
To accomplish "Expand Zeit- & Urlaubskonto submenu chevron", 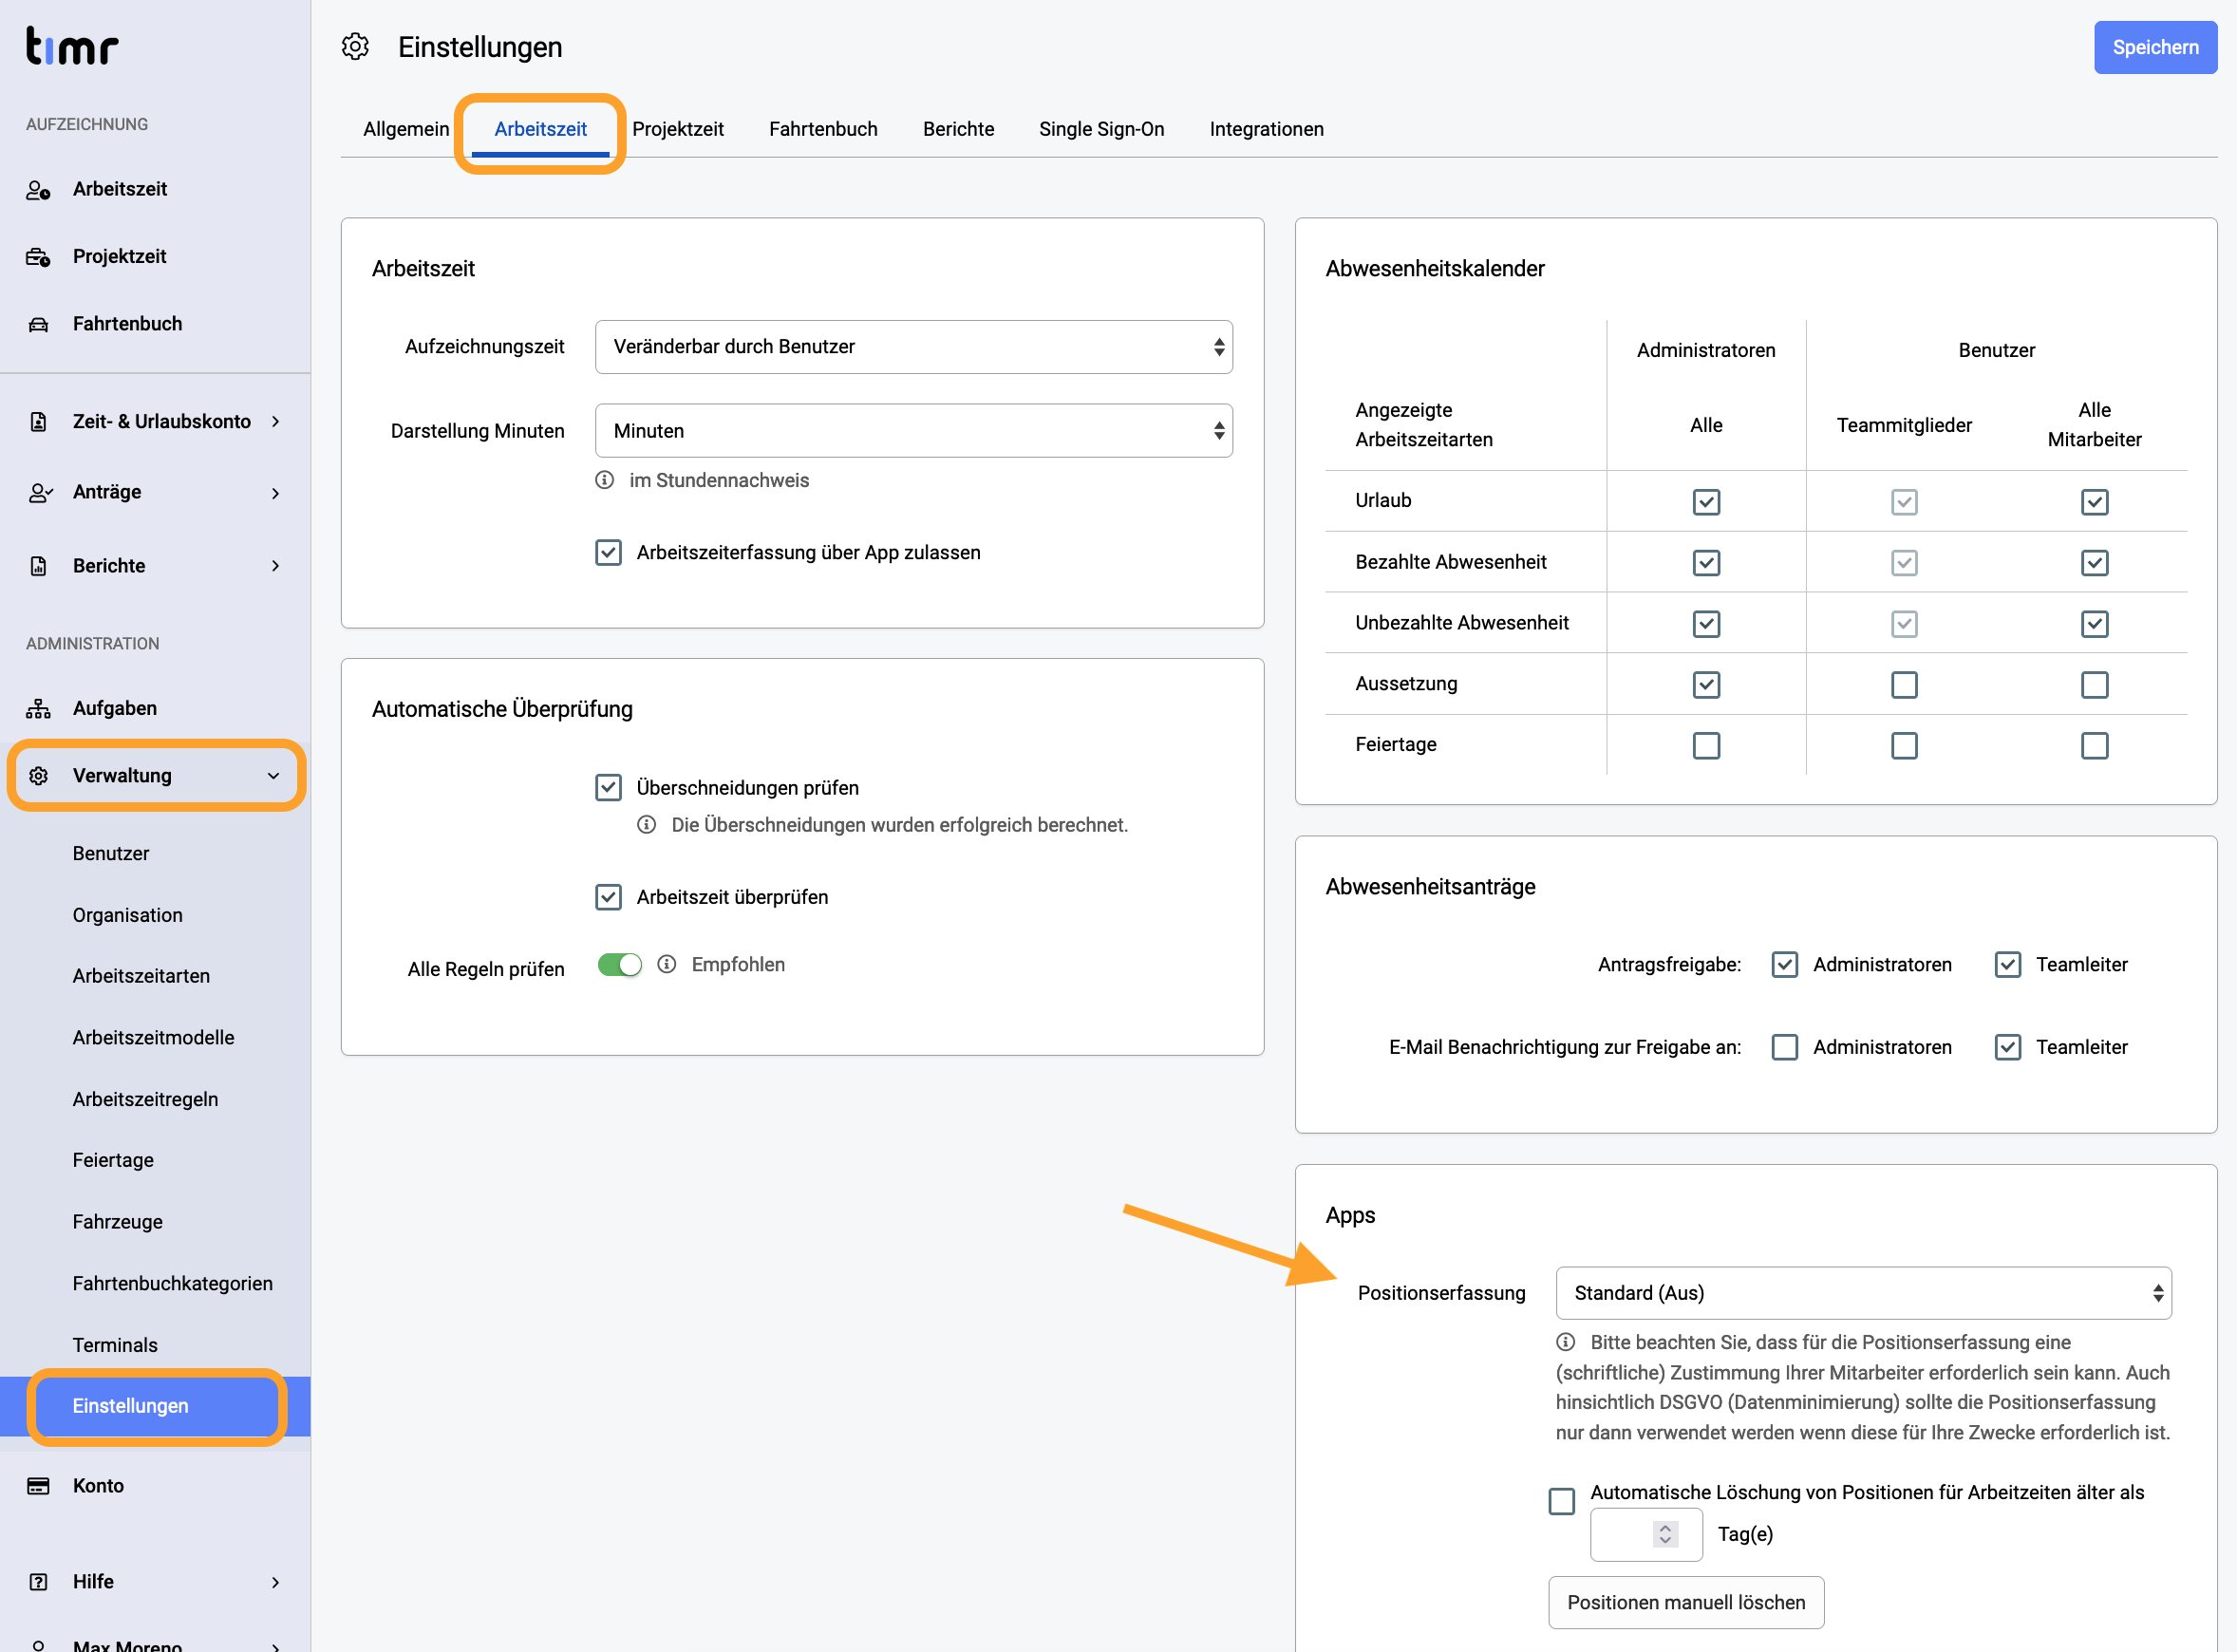I will tap(275, 422).
